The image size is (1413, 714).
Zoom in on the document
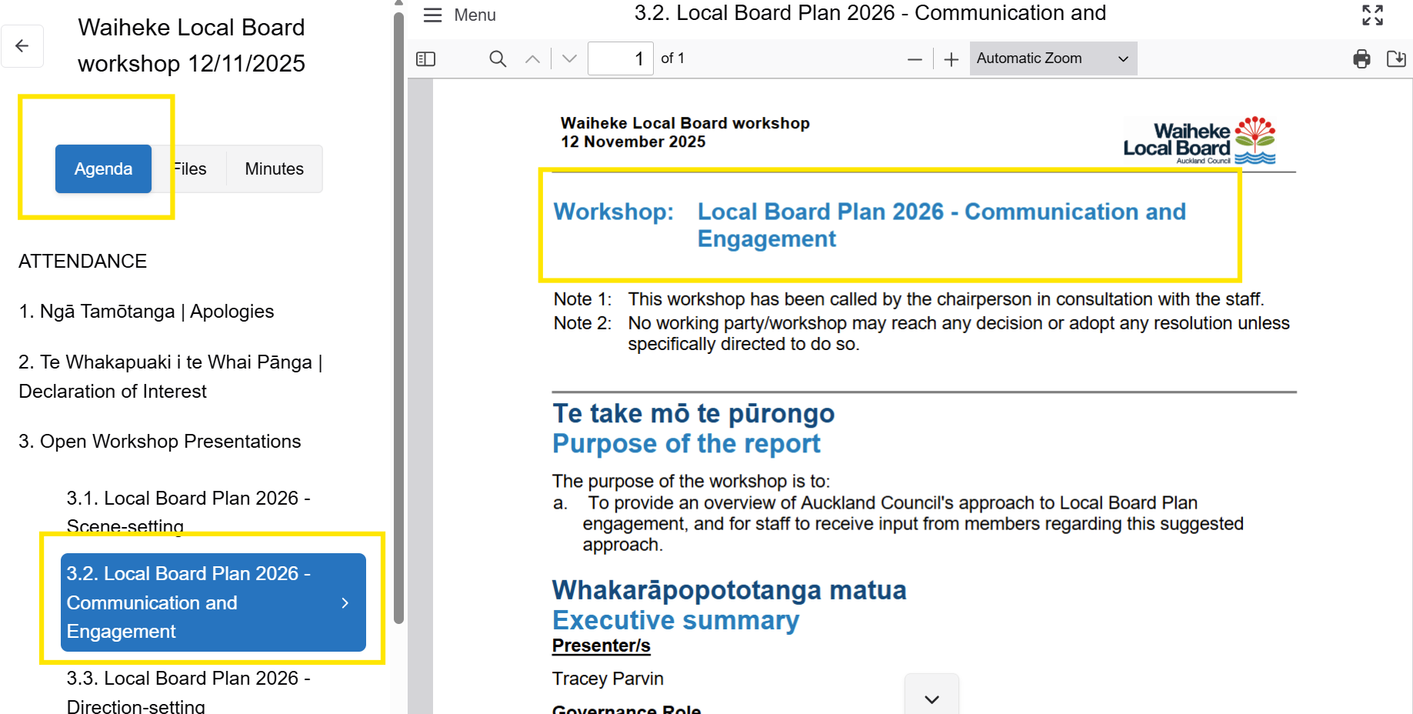click(951, 58)
